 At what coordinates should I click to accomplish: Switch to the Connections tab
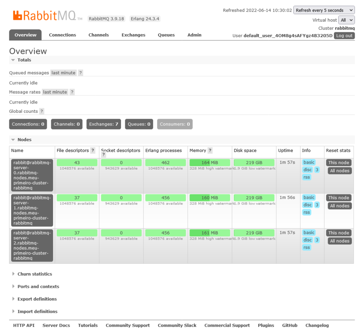coord(62,35)
